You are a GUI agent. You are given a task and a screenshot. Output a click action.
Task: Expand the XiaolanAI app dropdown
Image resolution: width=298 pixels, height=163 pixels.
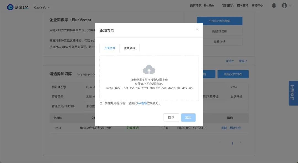(x=42, y=7)
